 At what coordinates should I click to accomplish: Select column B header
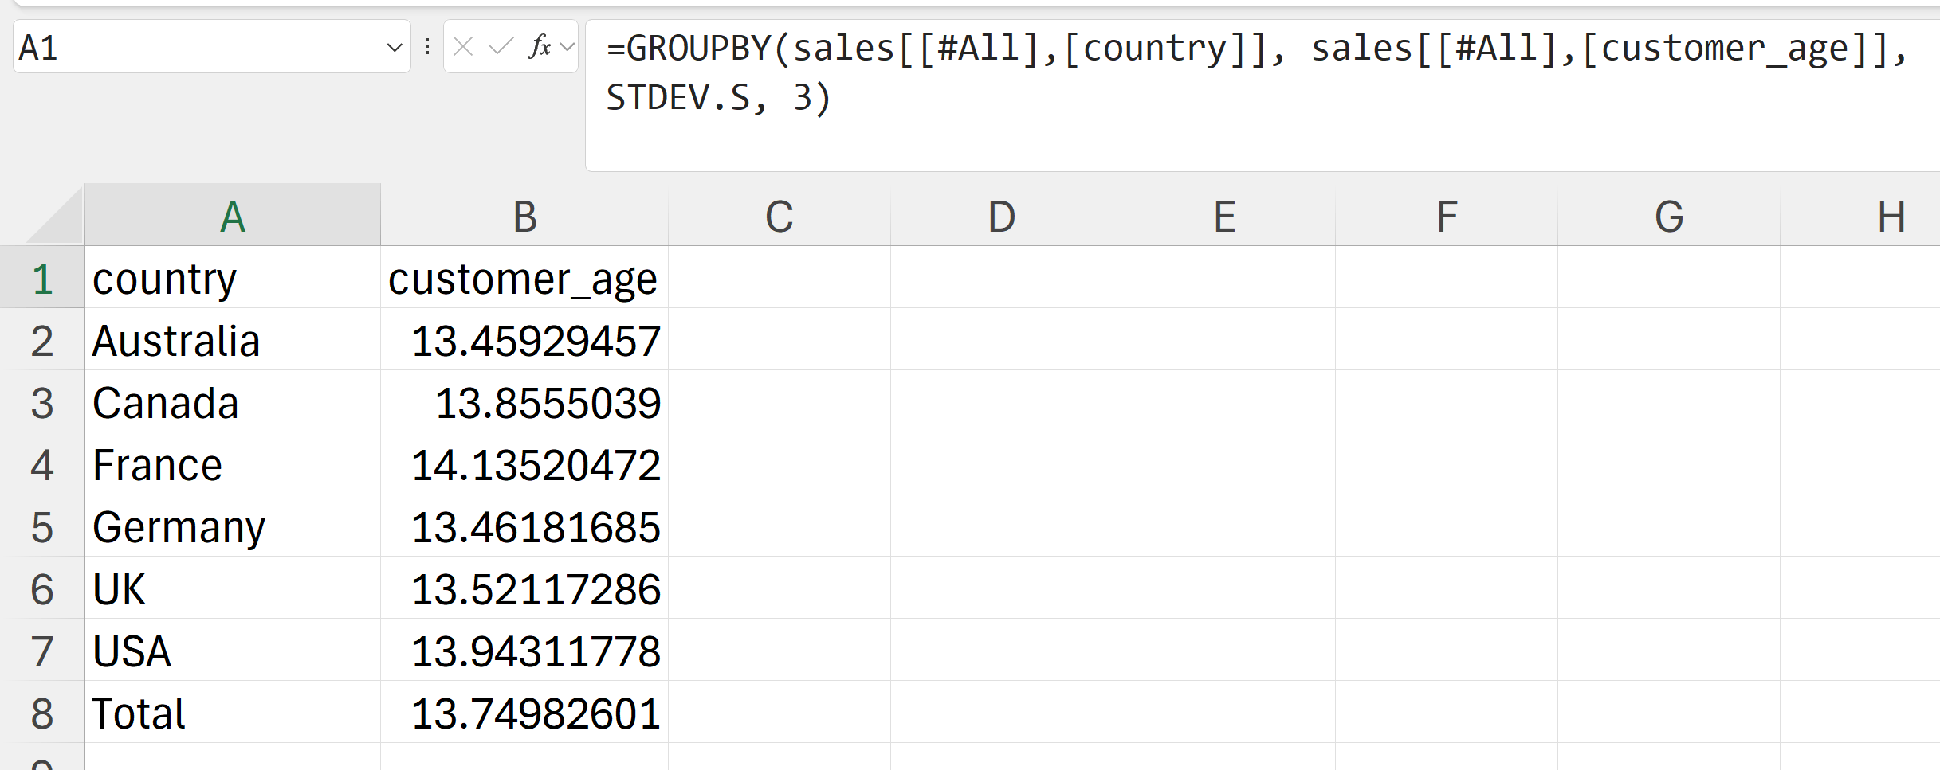pyautogui.click(x=524, y=215)
